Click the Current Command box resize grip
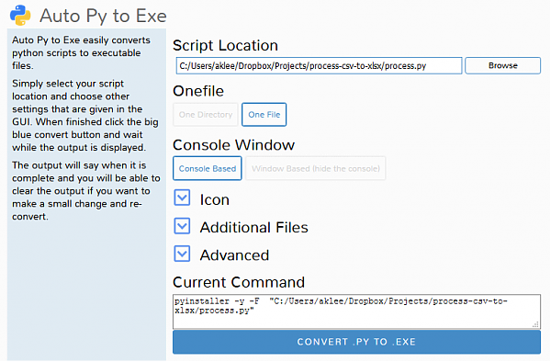 click(535, 324)
